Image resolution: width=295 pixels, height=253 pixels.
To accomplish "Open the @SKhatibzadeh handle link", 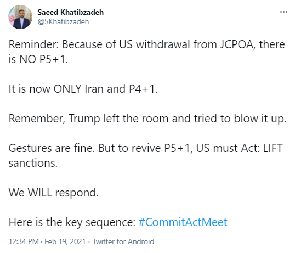I will point(63,21).
